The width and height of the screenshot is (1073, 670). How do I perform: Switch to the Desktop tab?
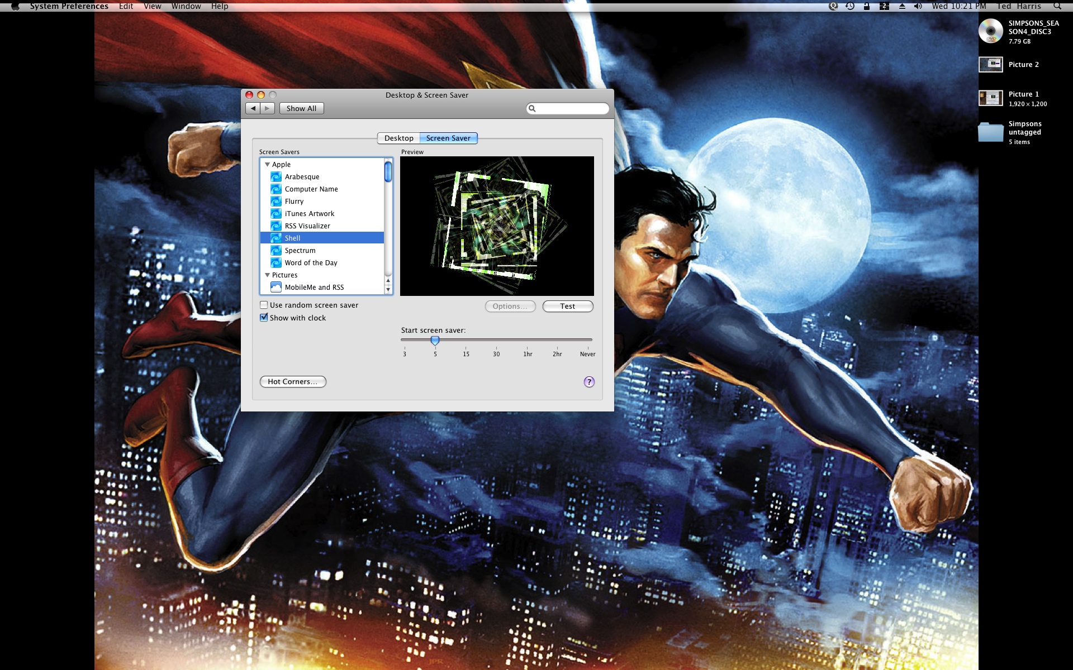[398, 138]
